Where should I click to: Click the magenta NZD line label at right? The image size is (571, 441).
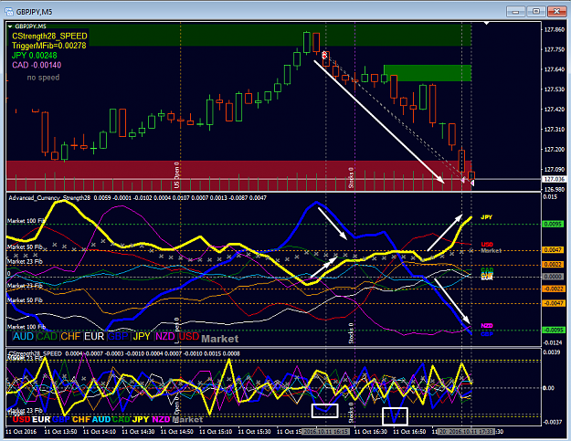coord(487,326)
